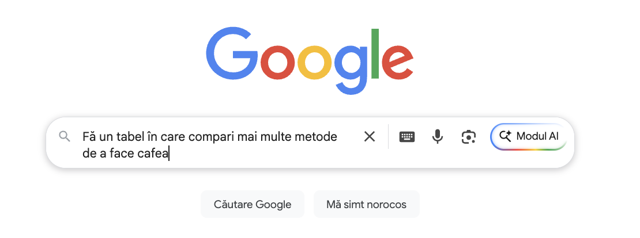Click the magnifier search icon in search box
The image size is (640, 238).
[65, 136]
